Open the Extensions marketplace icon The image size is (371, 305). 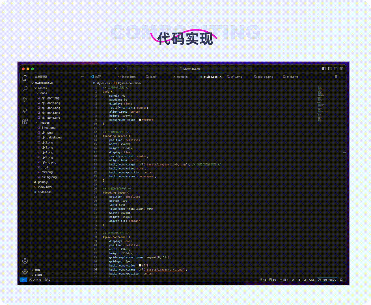[x=25, y=121]
